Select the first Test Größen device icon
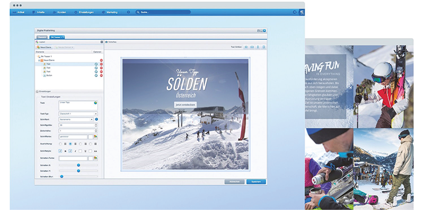This screenshot has height=210, width=424. [246, 47]
